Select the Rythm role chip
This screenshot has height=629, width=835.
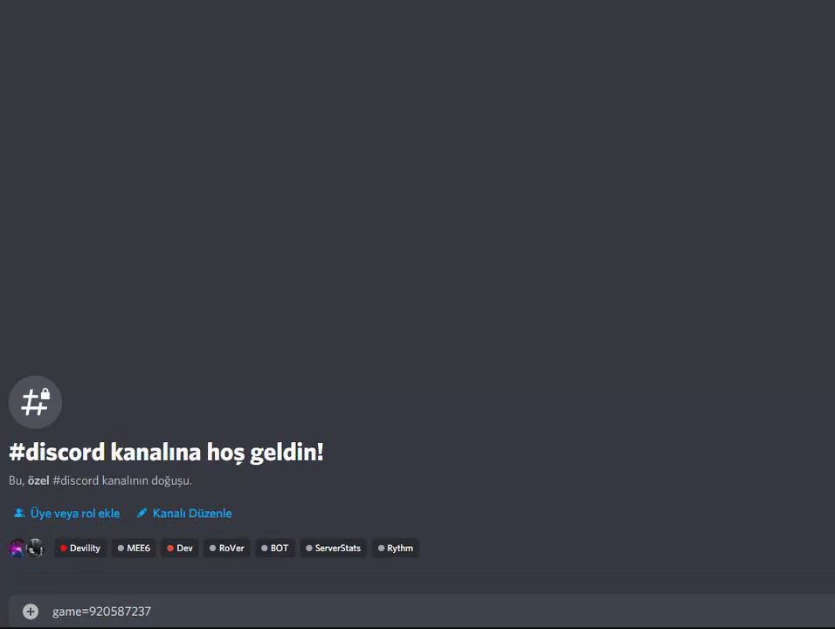pyautogui.click(x=396, y=548)
